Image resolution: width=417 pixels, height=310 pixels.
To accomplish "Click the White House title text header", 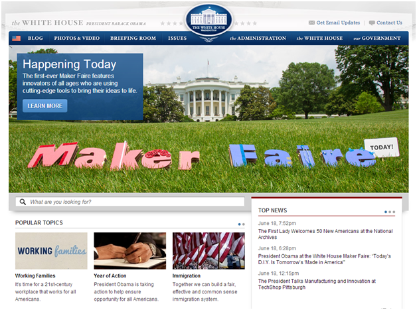I will (47, 23).
